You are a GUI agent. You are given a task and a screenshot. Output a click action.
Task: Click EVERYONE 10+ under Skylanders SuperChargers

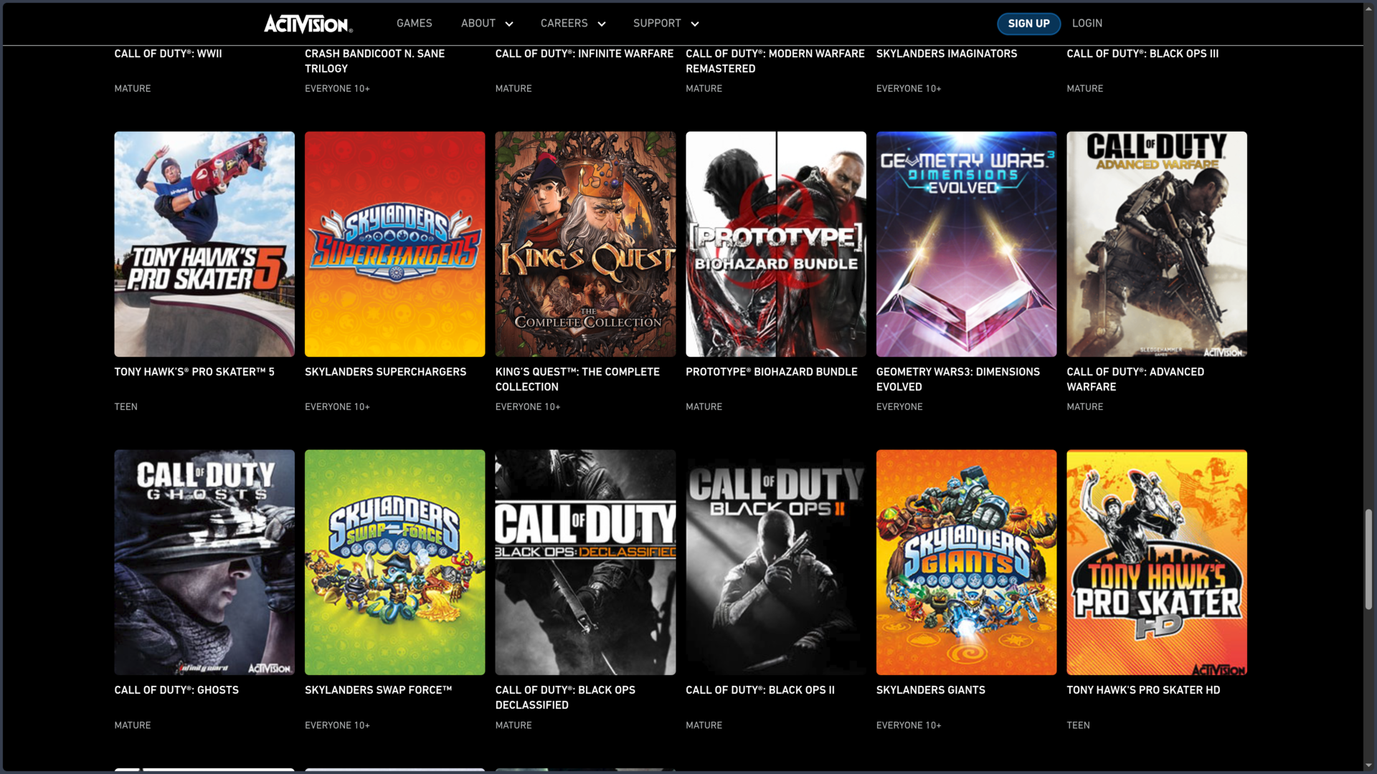tap(337, 407)
